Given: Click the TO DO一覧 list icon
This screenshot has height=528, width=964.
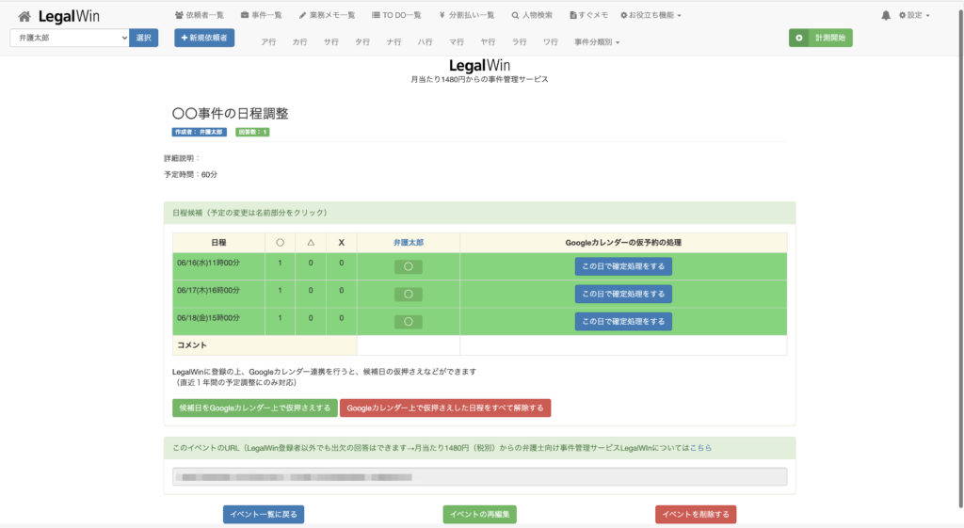Looking at the screenshot, I should coord(376,15).
